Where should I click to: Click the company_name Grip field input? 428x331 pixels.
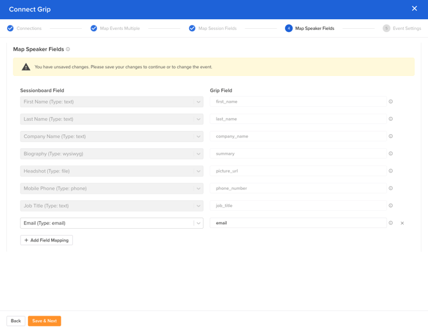pos(298,136)
